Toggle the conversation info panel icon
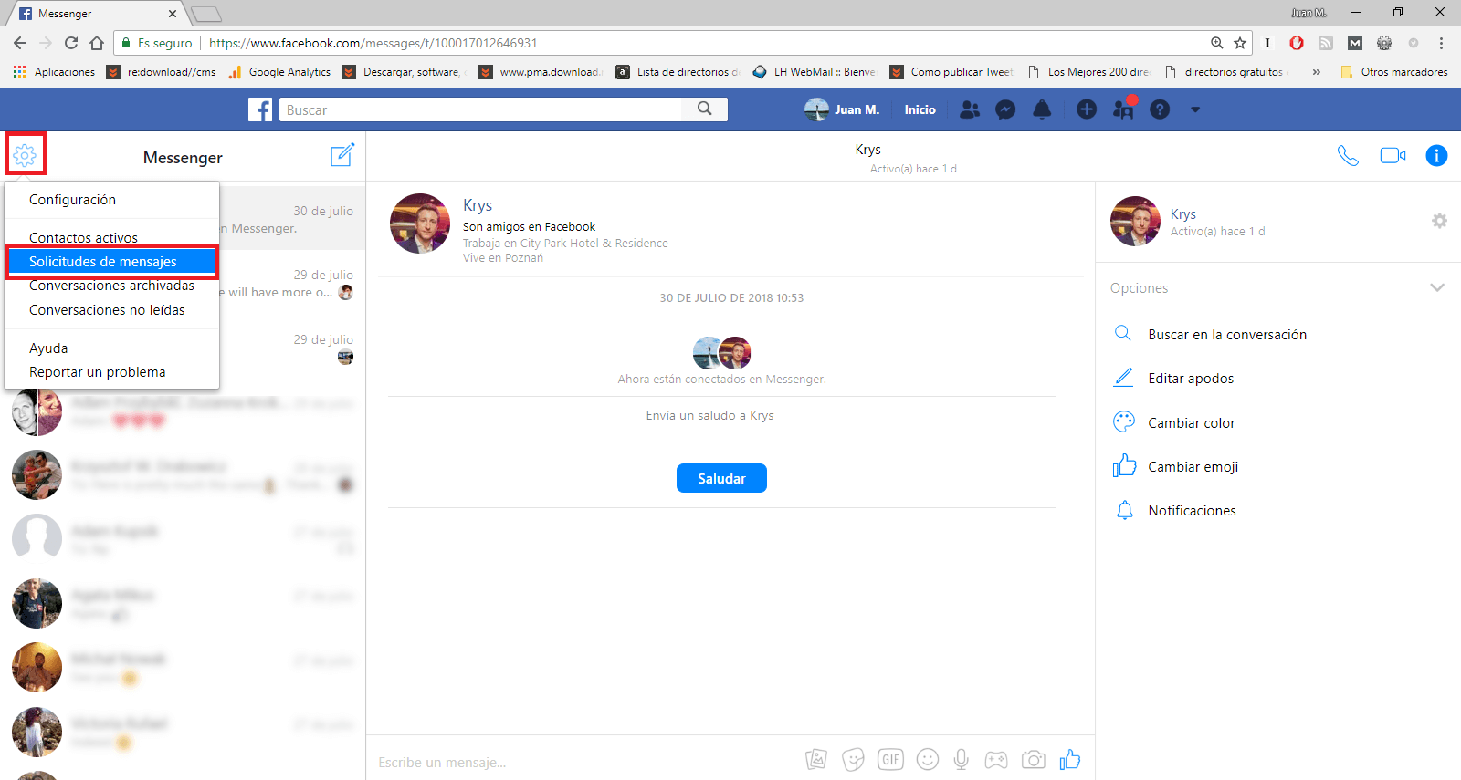Image resolution: width=1461 pixels, height=780 pixels. click(x=1436, y=155)
